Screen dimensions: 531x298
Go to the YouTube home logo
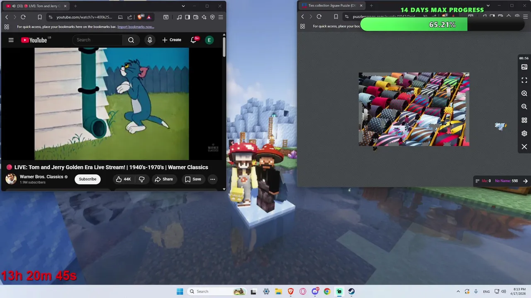coord(34,40)
